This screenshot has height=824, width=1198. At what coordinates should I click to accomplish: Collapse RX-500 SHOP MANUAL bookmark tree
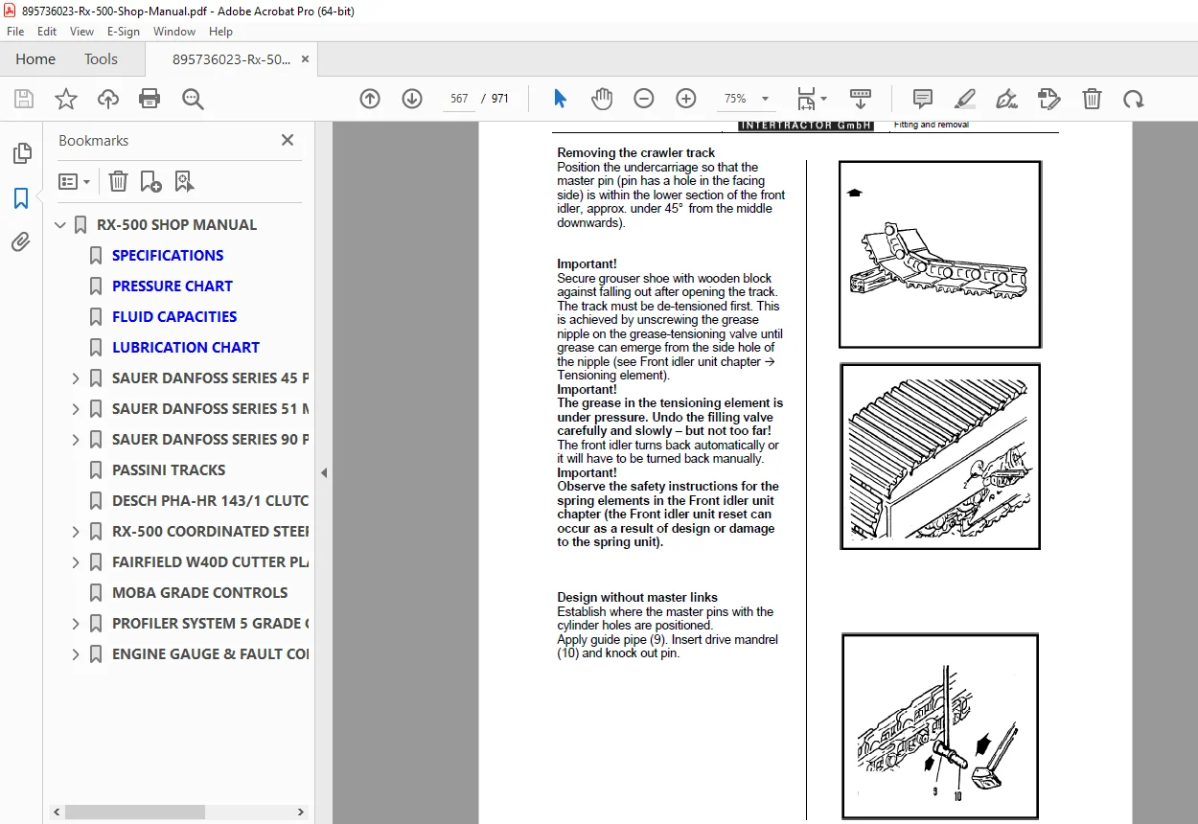click(x=60, y=225)
